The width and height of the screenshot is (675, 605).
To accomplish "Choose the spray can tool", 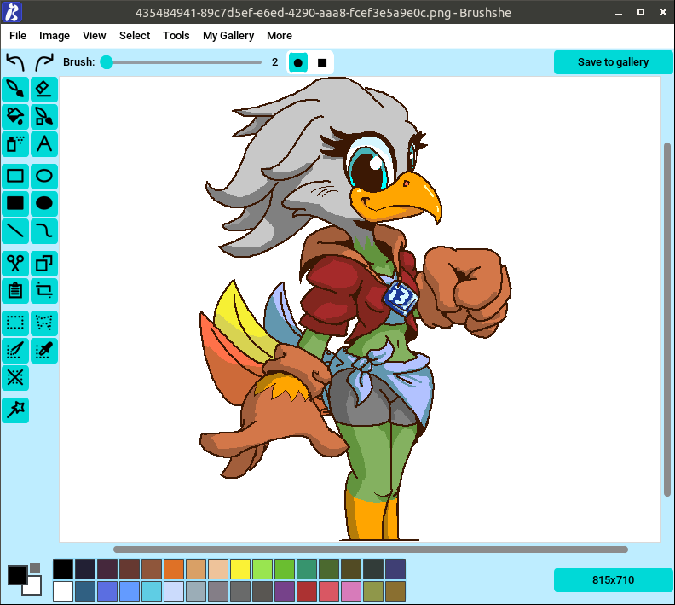I will pyautogui.click(x=15, y=143).
